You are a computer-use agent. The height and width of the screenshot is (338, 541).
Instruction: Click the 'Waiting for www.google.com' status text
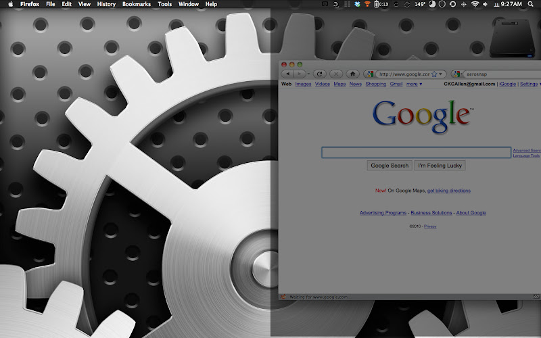(319, 297)
